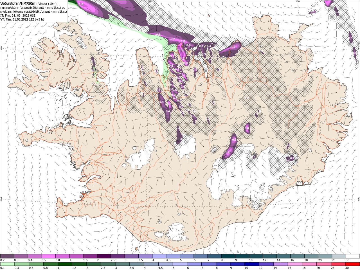Click the 'VT: Fim. 31.03.2022 11Z' valid time
360x270 pixels.
point(17,19)
